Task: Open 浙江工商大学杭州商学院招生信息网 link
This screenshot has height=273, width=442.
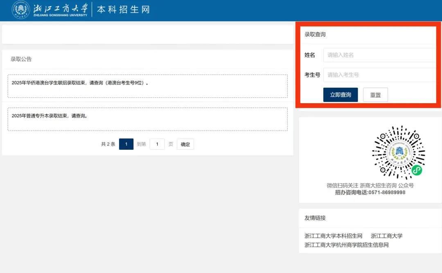Action: pos(347,245)
